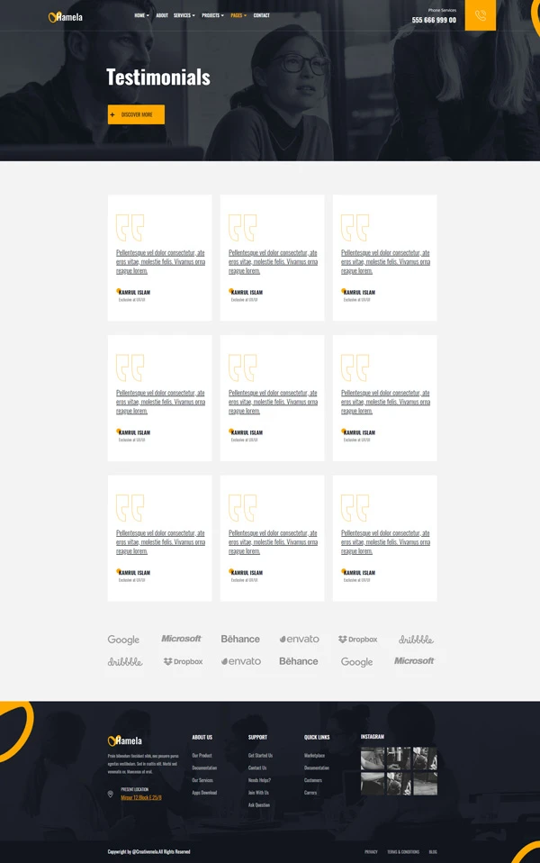
Task: Click the yellow phone call icon
Action: coord(480,15)
